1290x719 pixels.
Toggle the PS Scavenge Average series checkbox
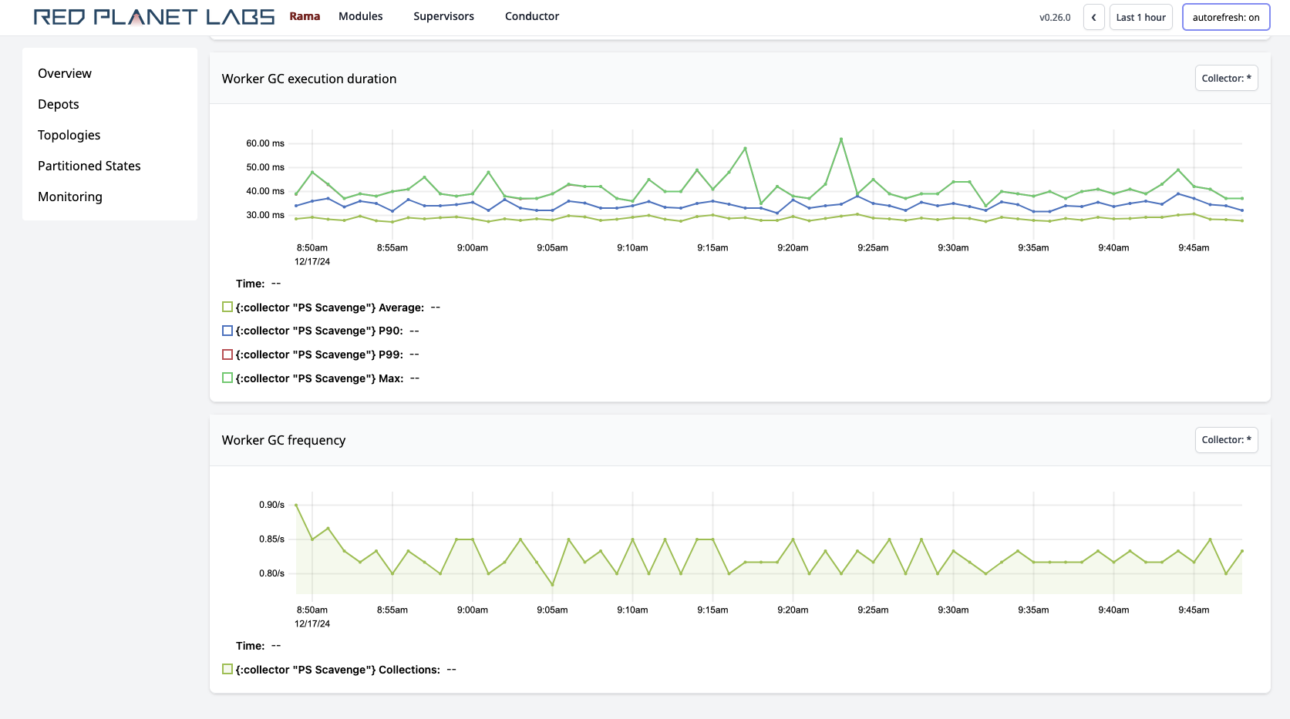tap(227, 307)
